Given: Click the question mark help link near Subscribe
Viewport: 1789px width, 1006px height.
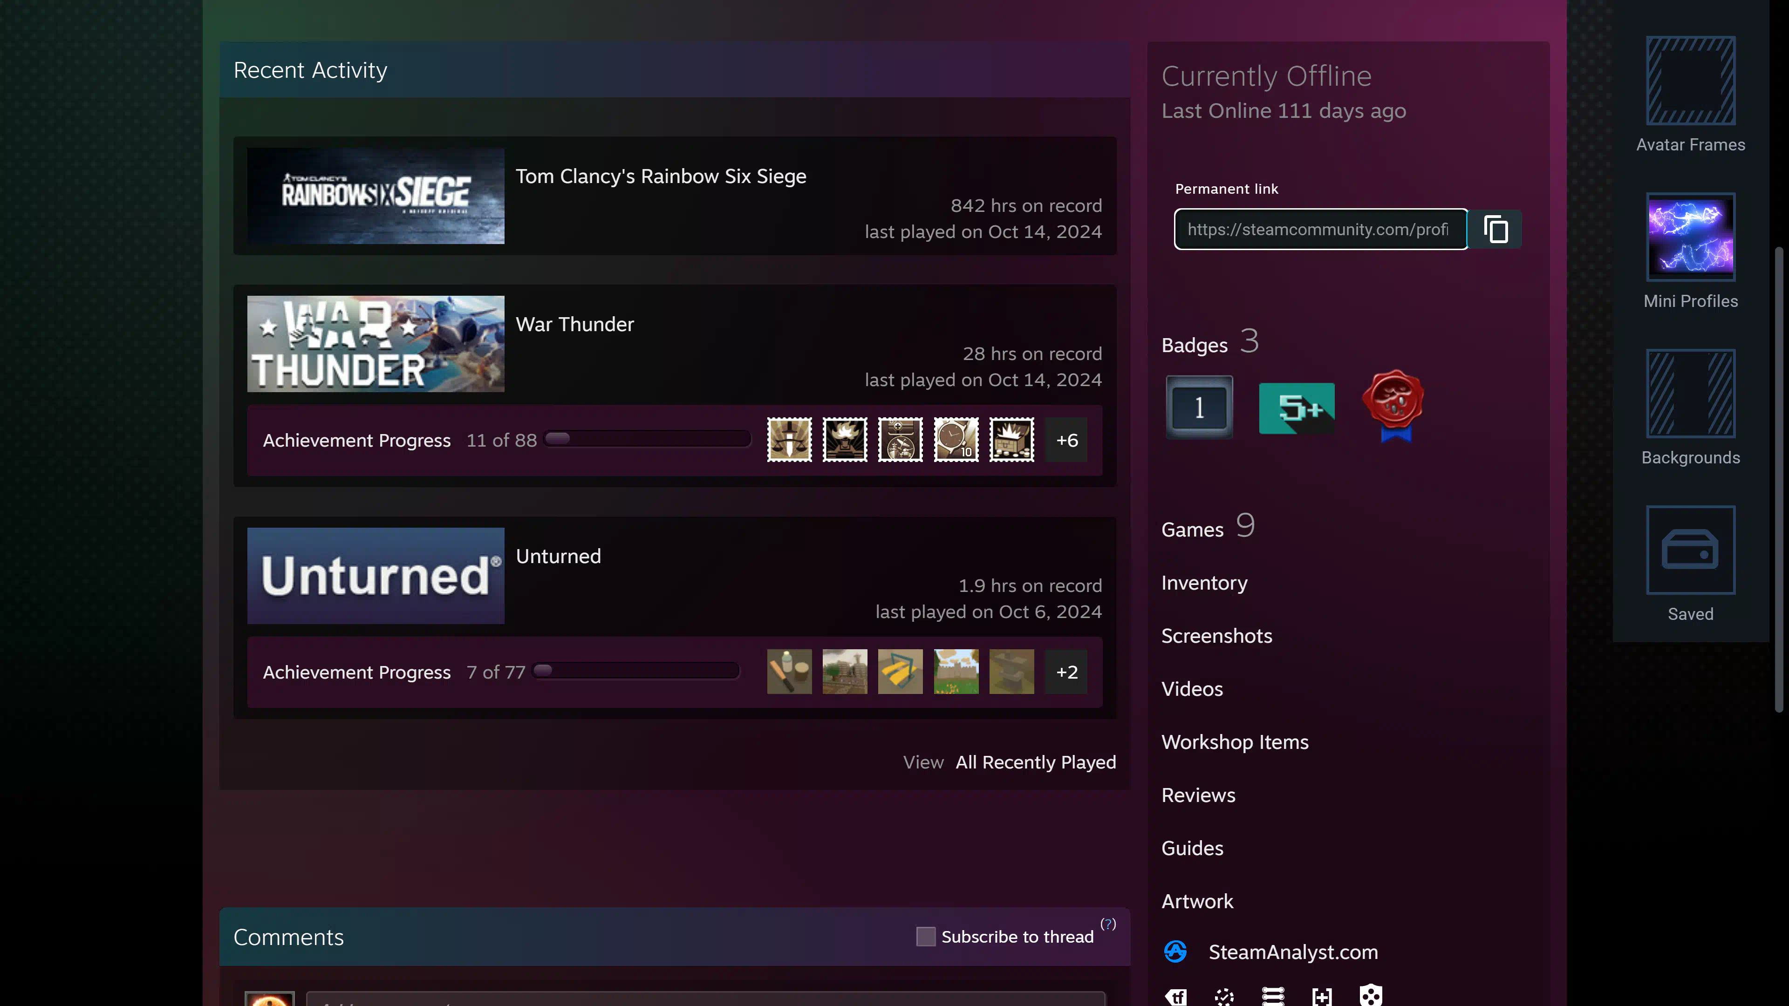Looking at the screenshot, I should coord(1108,924).
